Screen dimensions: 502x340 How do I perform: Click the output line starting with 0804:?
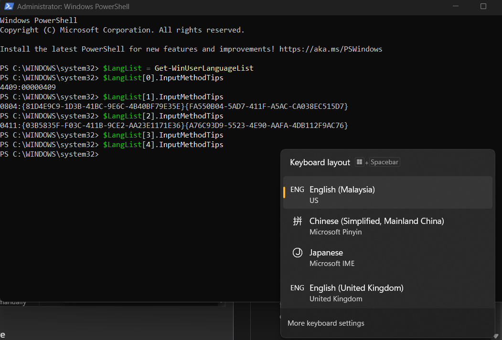tap(174, 106)
